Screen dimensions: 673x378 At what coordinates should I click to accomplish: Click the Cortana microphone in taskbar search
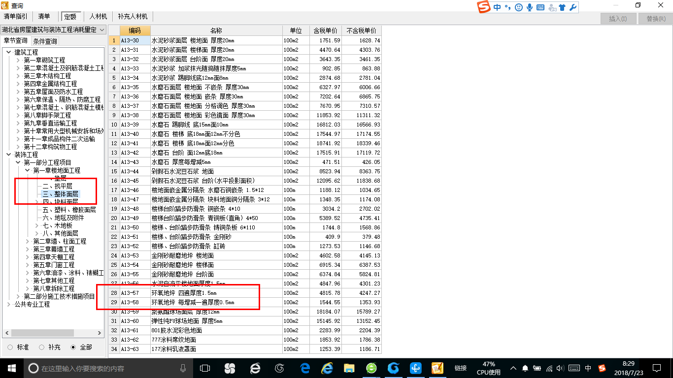click(183, 368)
